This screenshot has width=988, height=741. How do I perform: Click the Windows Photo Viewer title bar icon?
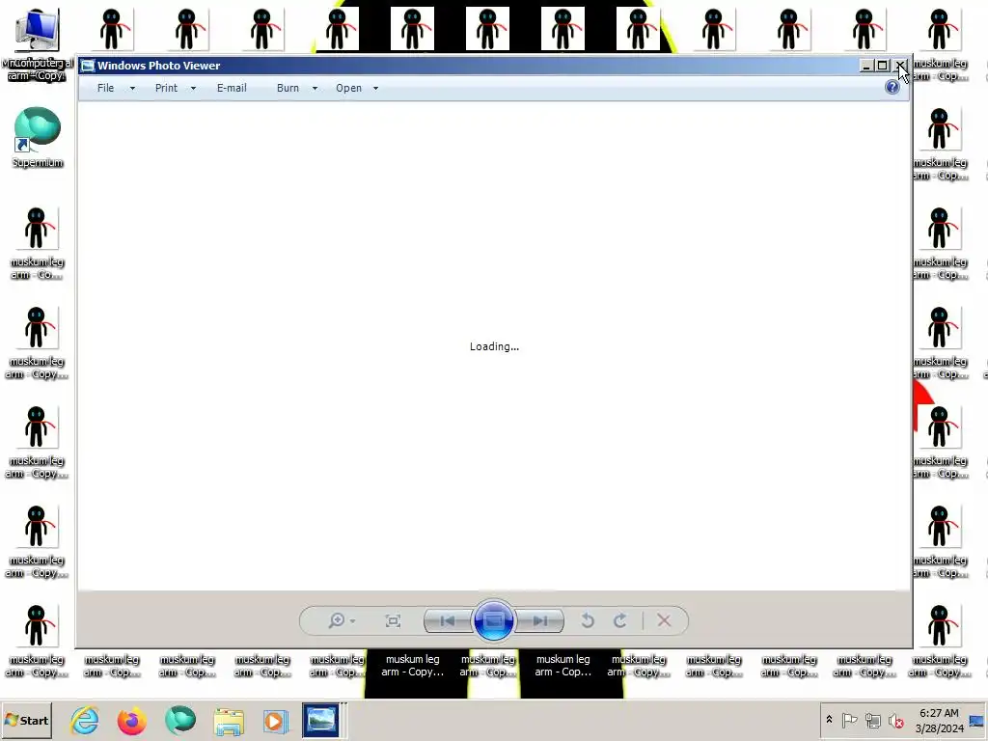(88, 66)
